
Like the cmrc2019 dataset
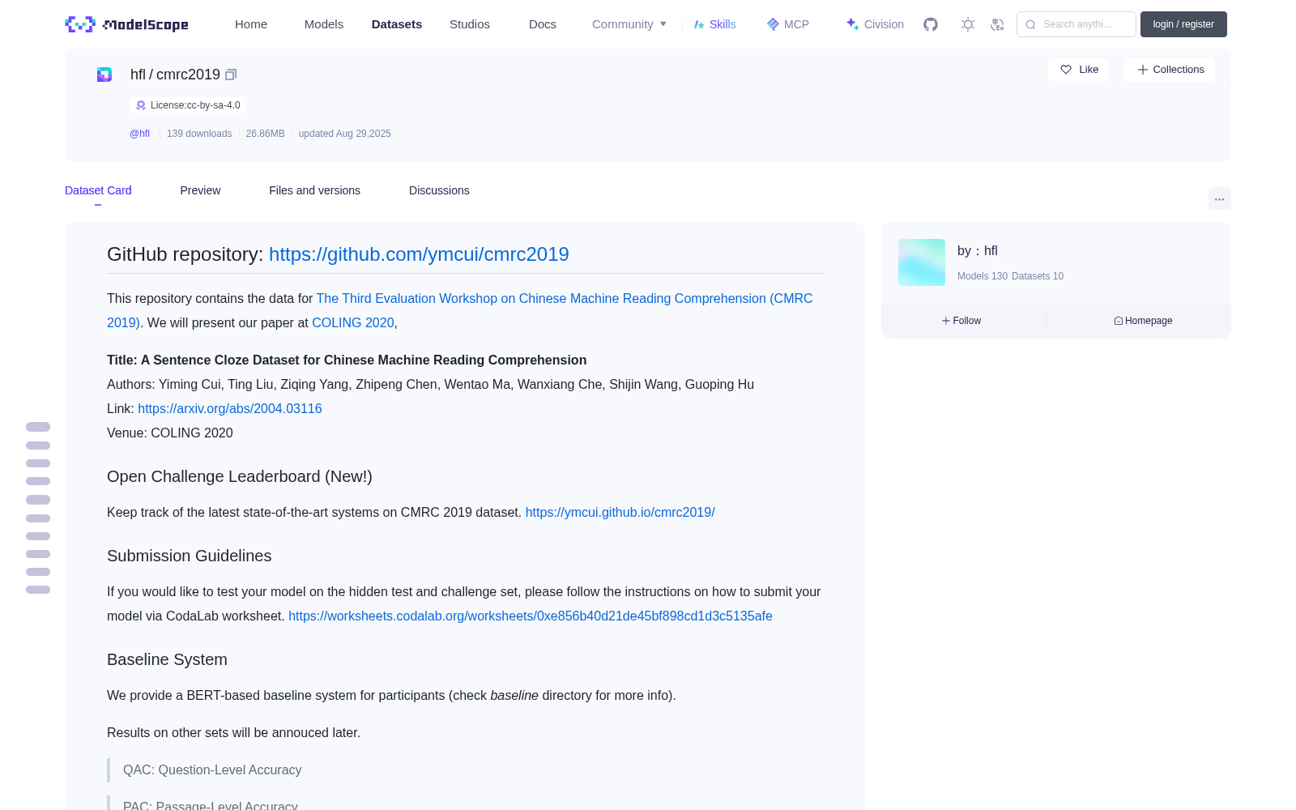[x=1078, y=70]
